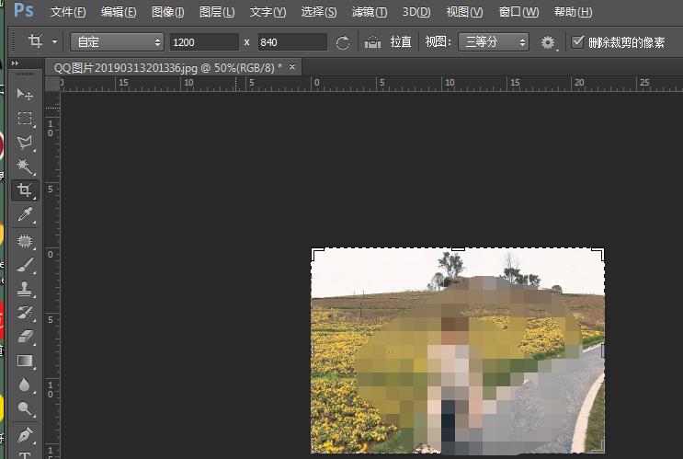Select the Crop tool in toolbox
The width and height of the screenshot is (683, 459).
pos(25,190)
